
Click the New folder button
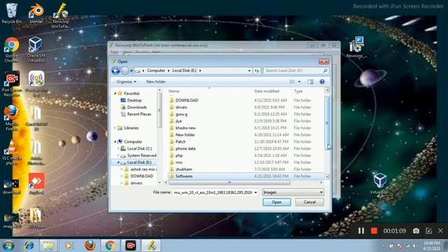(155, 82)
